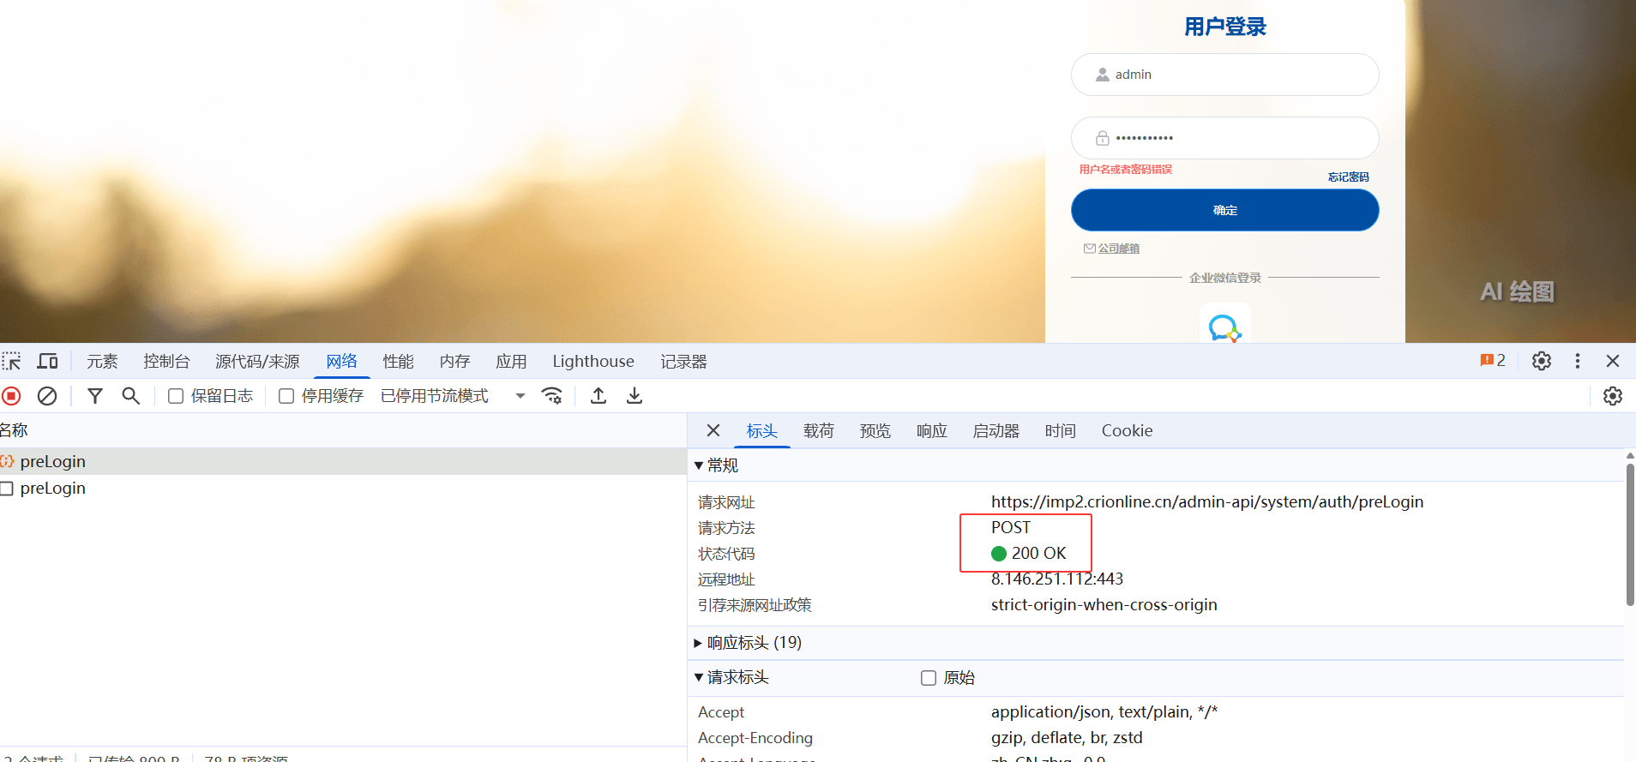Select the 网络 tab
Viewport: 1636px width, 762px height.
[x=341, y=362]
